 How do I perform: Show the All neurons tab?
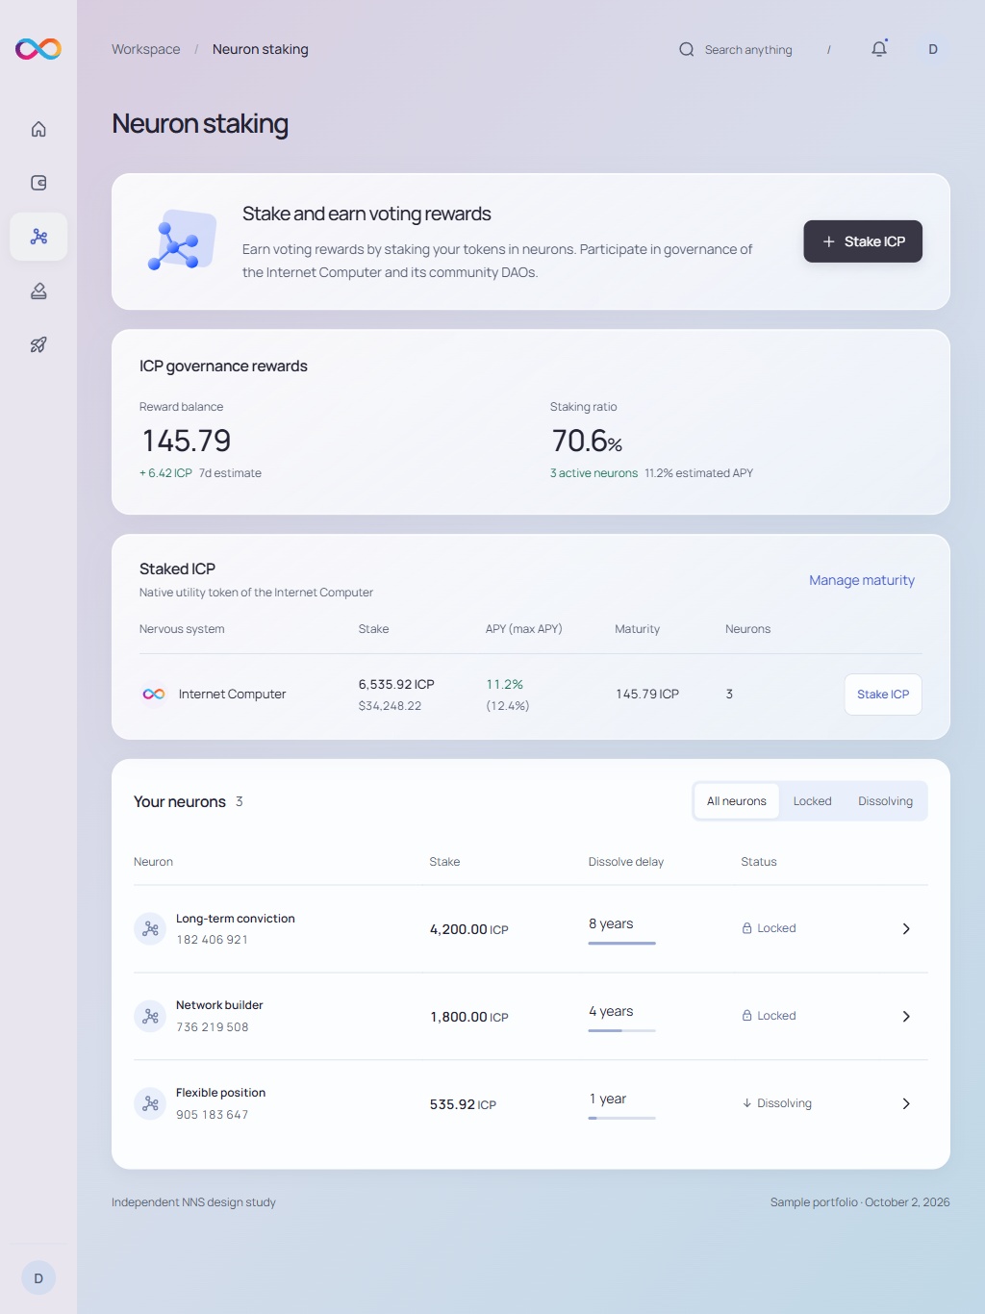coord(737,801)
